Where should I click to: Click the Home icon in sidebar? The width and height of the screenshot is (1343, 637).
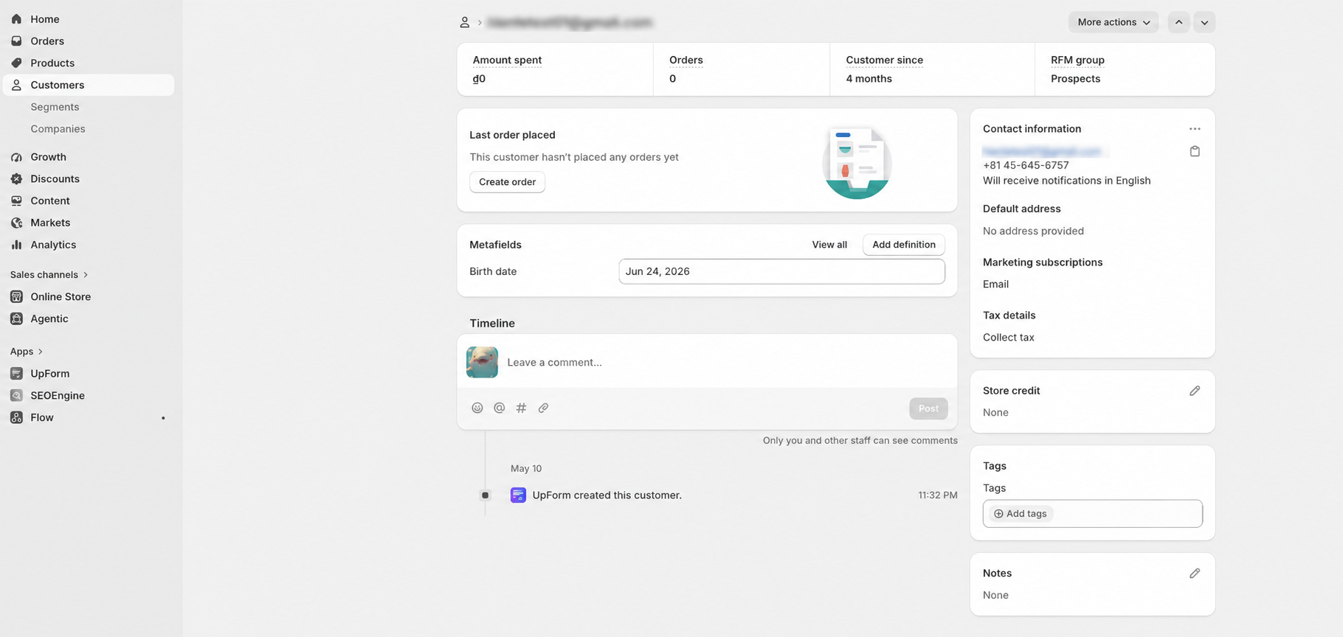click(16, 19)
